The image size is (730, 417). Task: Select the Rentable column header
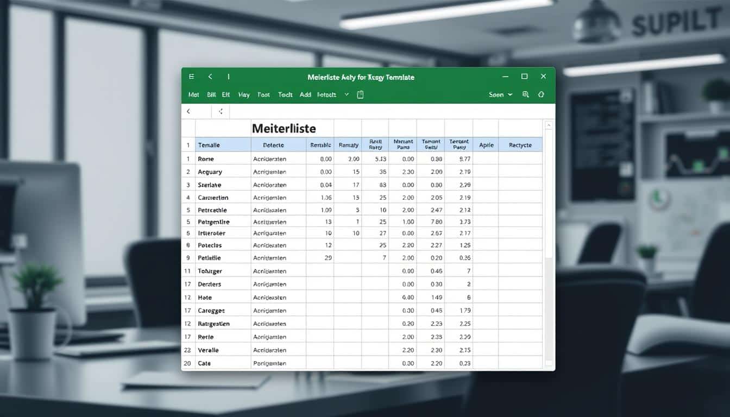[x=320, y=144]
